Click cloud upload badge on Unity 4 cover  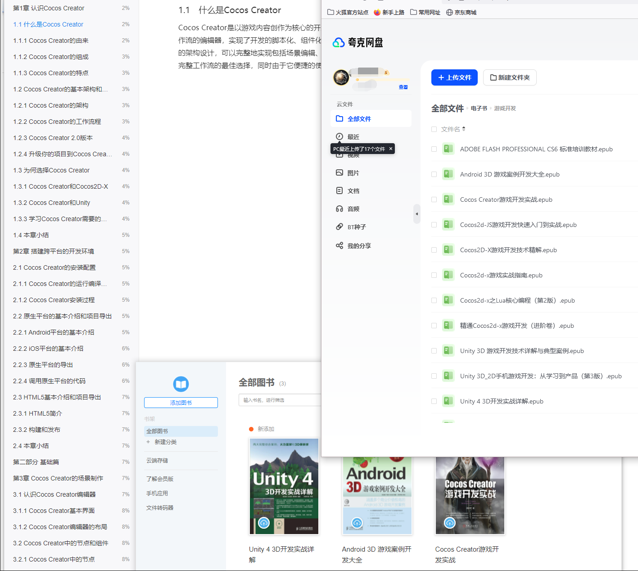pyautogui.click(x=264, y=523)
